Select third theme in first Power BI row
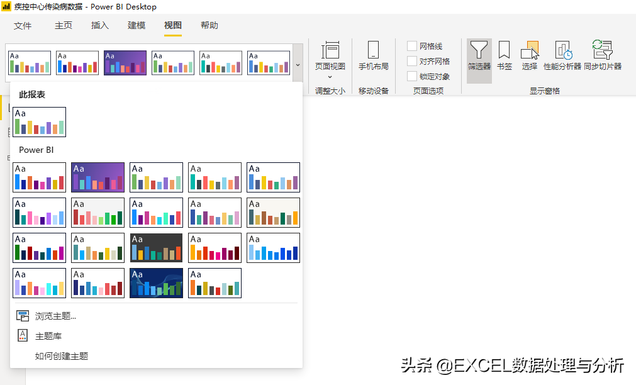Image resolution: width=636 pixels, height=385 pixels. click(156, 177)
